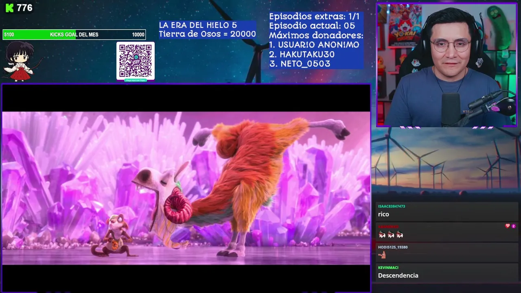The height and width of the screenshot is (293, 521).
Task: Click the heart reaction icon in chat
Action: (x=508, y=226)
